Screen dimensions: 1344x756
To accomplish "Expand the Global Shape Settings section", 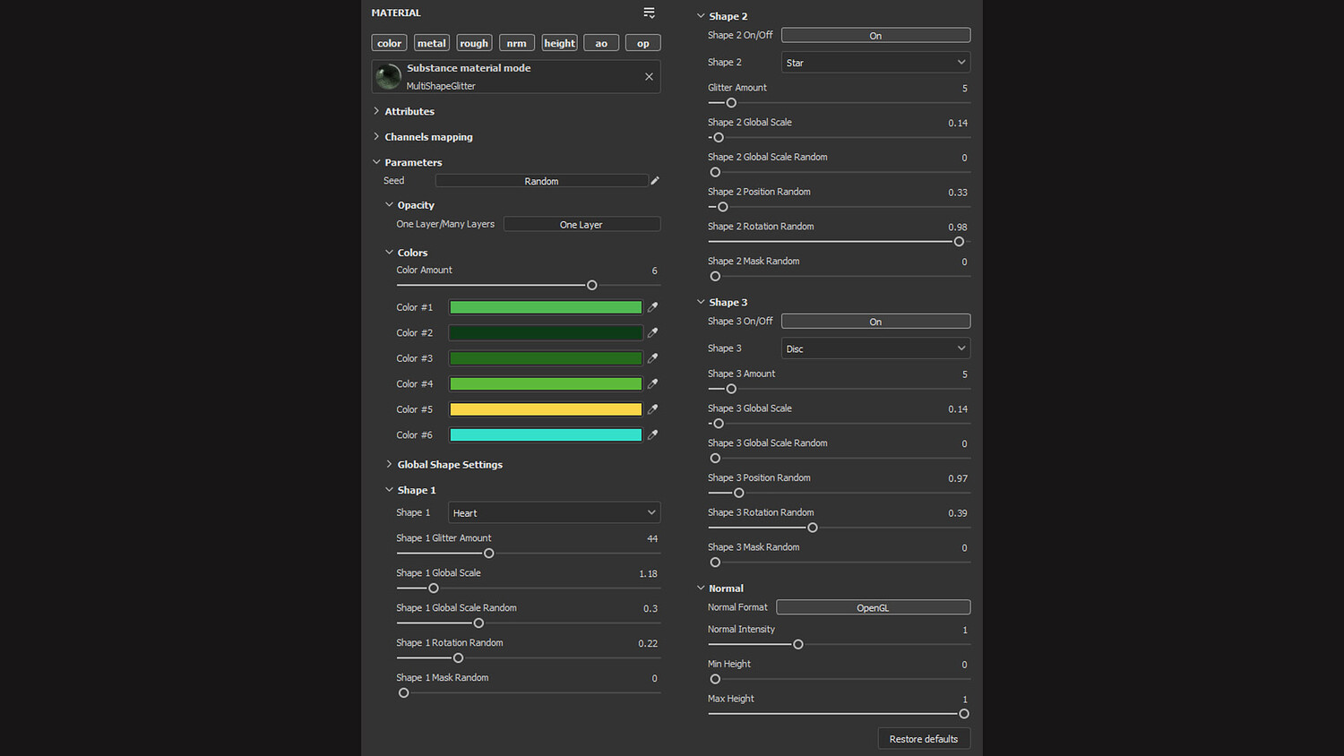I will click(450, 465).
